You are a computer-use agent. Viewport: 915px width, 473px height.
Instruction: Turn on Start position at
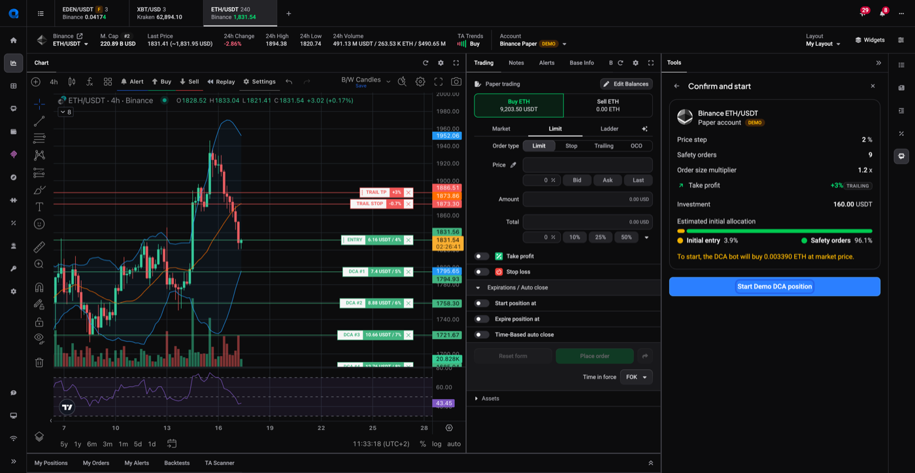(x=482, y=303)
